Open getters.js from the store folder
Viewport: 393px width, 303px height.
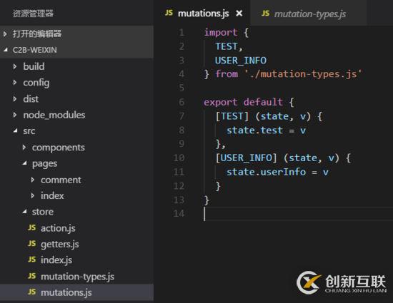[x=59, y=244]
